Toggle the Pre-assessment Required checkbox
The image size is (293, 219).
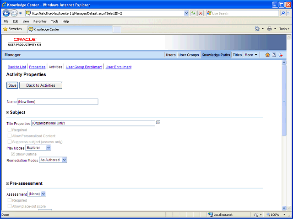[10, 200]
